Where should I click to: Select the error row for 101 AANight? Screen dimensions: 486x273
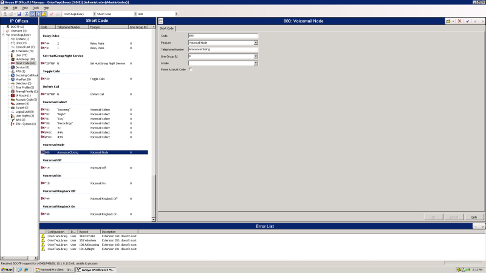pyautogui.click(x=89, y=249)
